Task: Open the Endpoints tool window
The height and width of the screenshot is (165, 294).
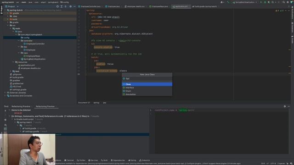Action: [145, 160]
